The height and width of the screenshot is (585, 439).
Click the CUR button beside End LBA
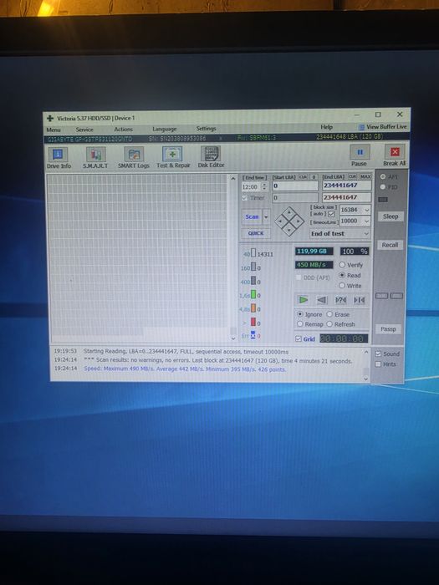352,176
